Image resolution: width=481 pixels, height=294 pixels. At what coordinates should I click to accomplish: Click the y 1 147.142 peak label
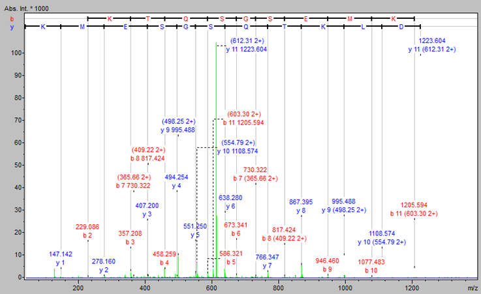(x=60, y=257)
